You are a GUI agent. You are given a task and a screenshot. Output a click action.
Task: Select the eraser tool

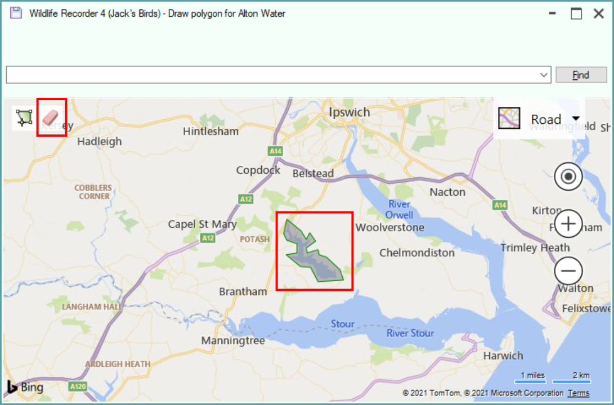(51, 118)
